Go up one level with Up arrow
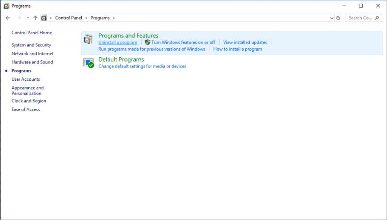 (x=35, y=18)
